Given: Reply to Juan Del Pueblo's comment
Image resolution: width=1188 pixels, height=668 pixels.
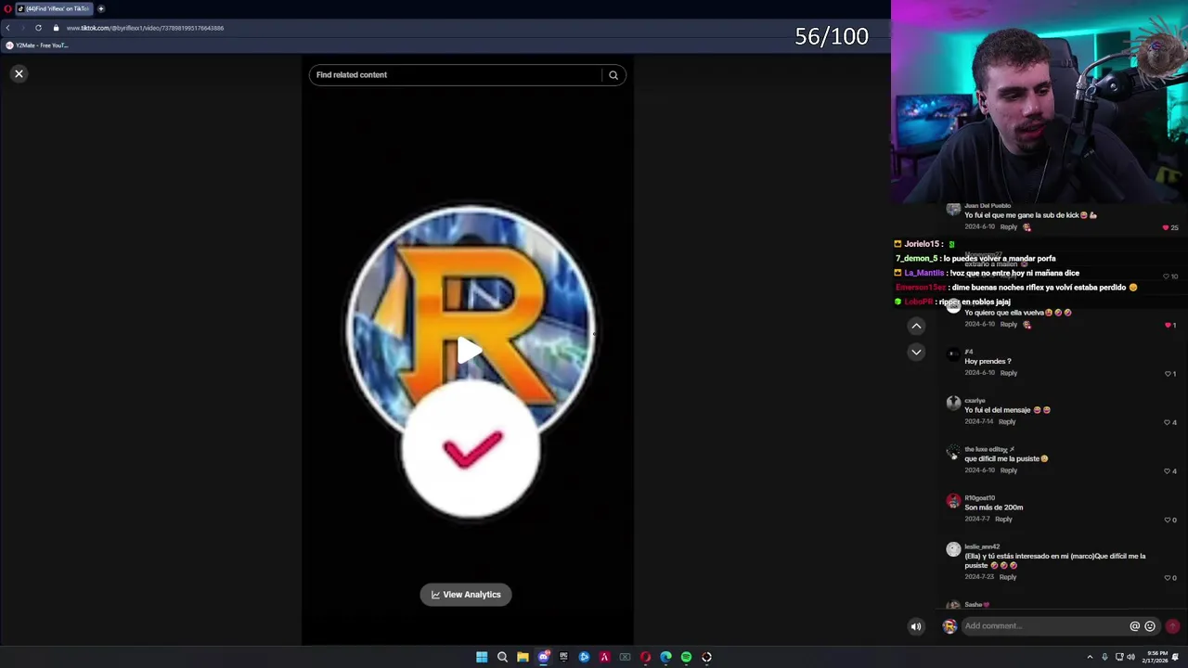Looking at the screenshot, I should click(1009, 226).
